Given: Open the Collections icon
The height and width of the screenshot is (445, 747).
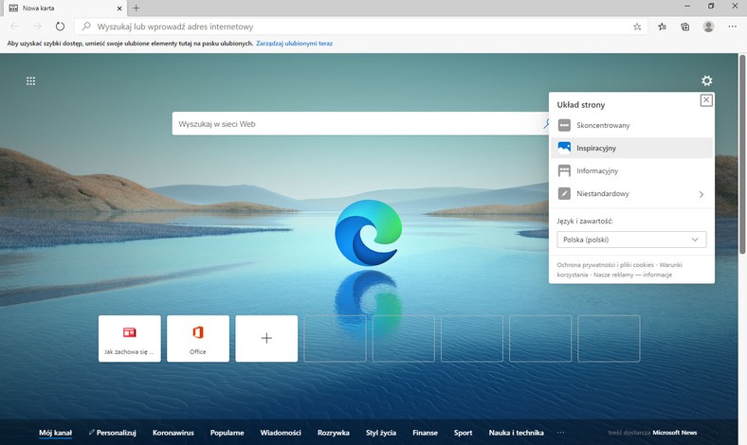Looking at the screenshot, I should [x=685, y=27].
